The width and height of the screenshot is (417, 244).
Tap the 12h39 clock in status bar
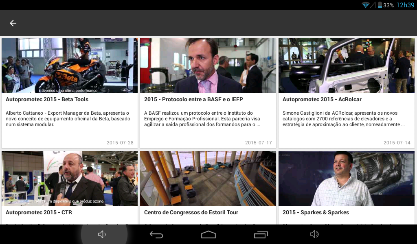click(x=405, y=5)
